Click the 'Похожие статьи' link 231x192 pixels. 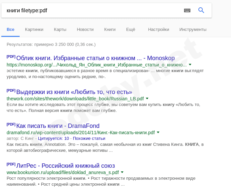pyautogui.click(x=89, y=139)
